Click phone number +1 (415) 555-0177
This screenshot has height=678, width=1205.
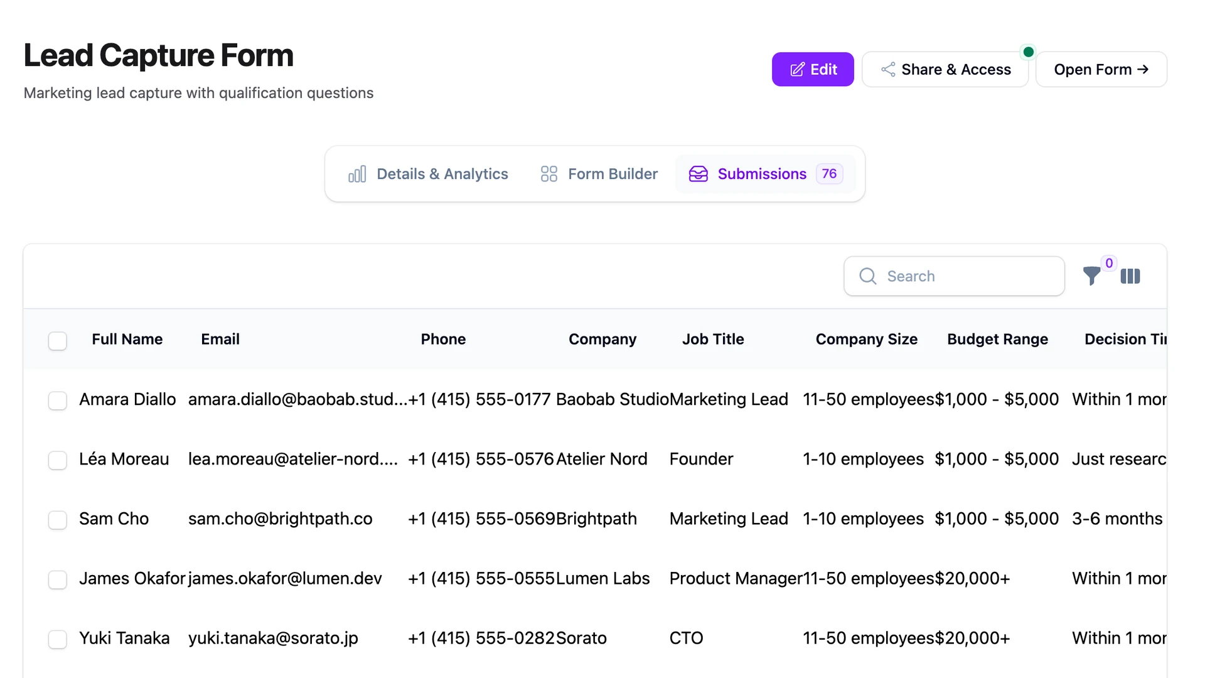tap(479, 399)
